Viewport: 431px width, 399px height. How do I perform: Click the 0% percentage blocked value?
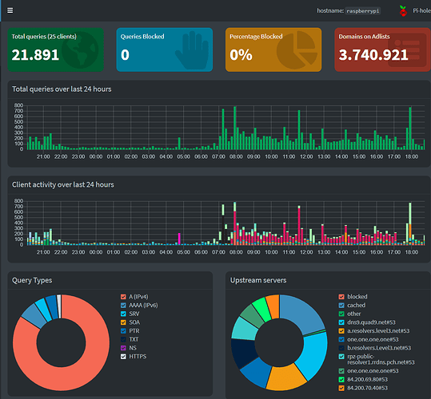tap(241, 55)
